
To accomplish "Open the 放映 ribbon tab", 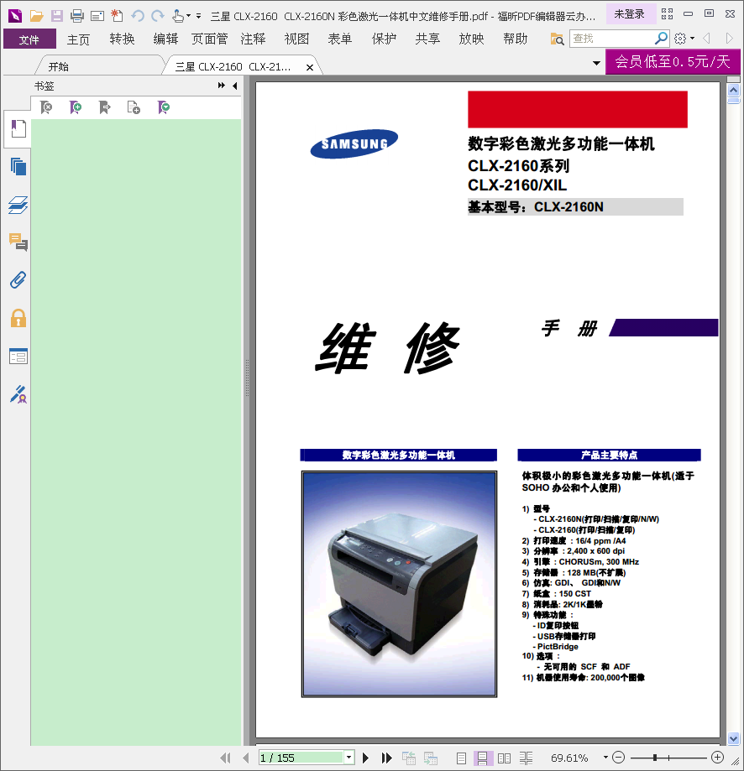I will click(x=471, y=39).
